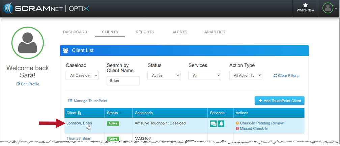Image resolution: width=340 pixels, height=146 pixels.
Task: Click the Clear Filters link
Action: pyautogui.click(x=286, y=76)
